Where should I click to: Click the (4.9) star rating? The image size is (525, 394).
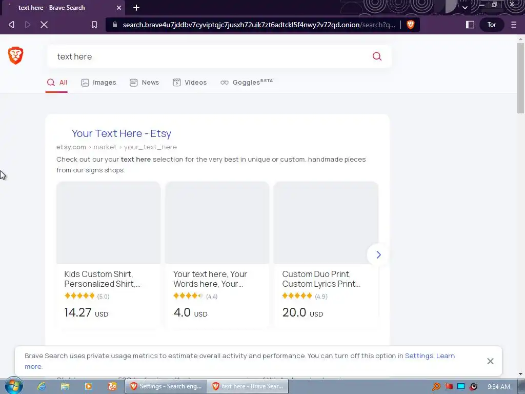point(305,296)
